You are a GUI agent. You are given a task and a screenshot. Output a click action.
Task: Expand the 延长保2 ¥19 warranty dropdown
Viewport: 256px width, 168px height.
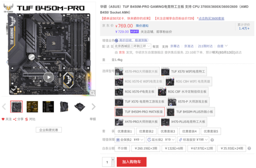161,140
